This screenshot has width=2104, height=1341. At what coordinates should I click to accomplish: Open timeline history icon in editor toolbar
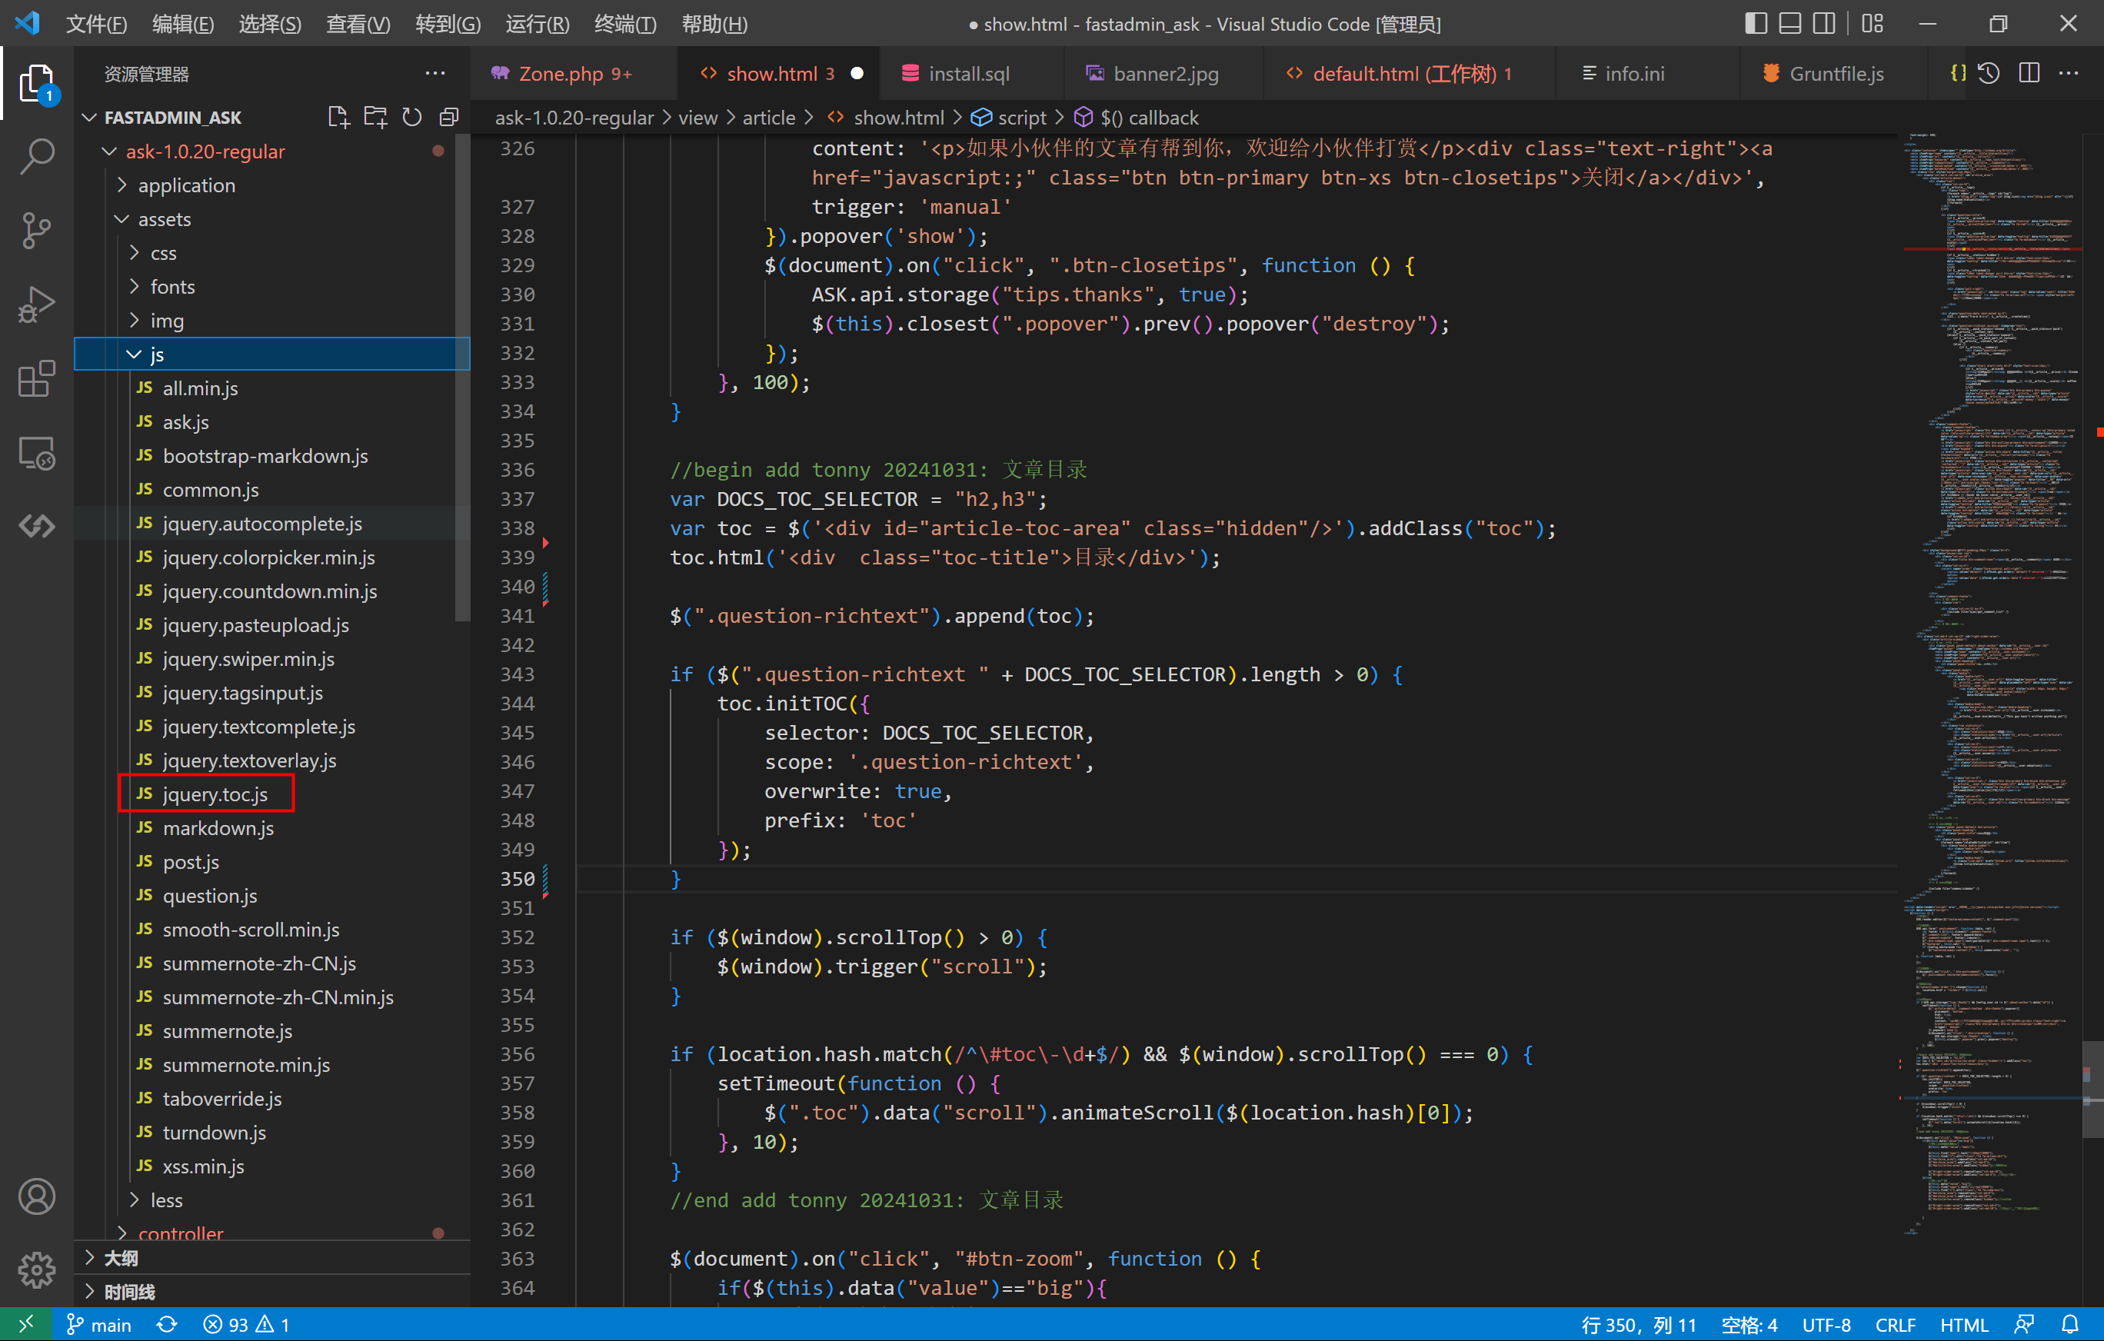point(1989,73)
